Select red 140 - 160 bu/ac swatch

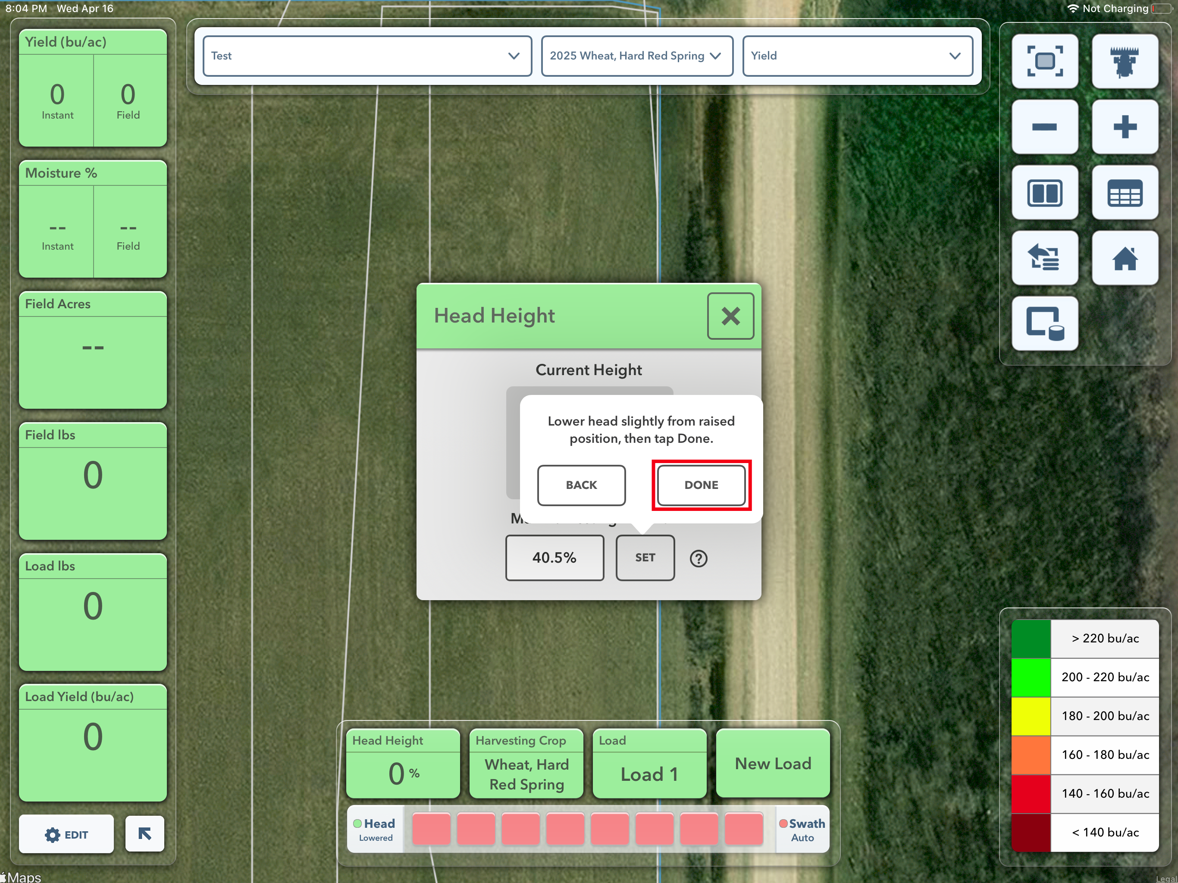coord(1031,793)
